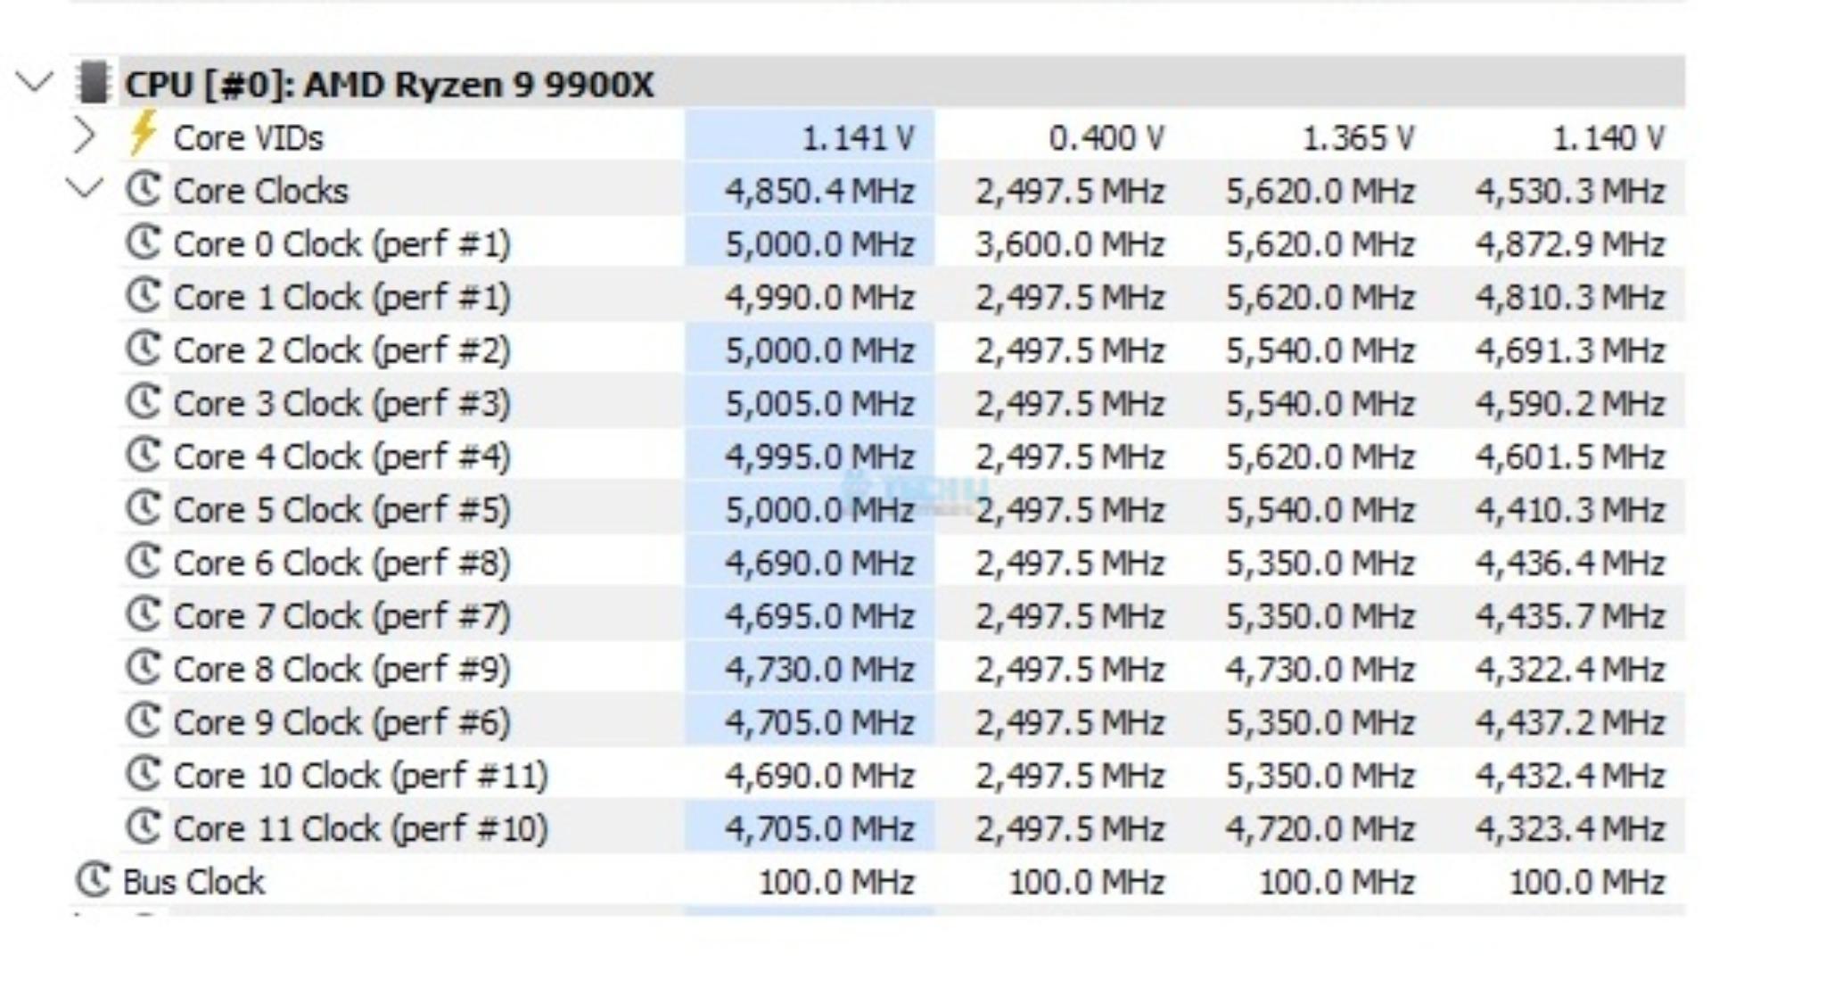Click Core VIDs maximum value 1.365 V
This screenshot has height=988, width=1826.
1358,138
